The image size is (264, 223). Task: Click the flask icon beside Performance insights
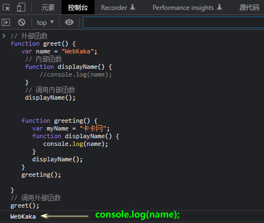point(219,7)
